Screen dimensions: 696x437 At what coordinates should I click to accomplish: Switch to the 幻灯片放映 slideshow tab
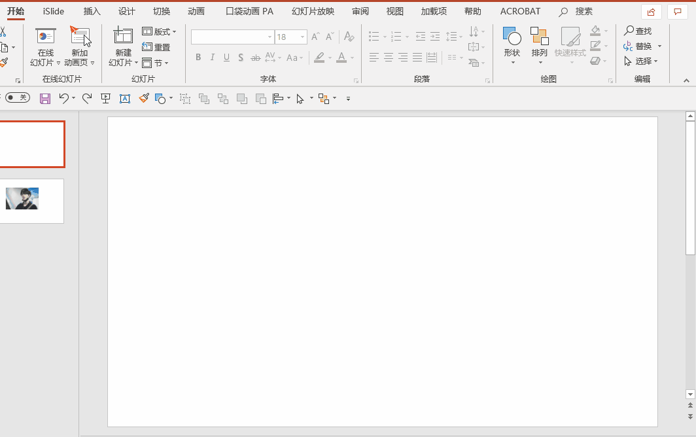(x=313, y=12)
